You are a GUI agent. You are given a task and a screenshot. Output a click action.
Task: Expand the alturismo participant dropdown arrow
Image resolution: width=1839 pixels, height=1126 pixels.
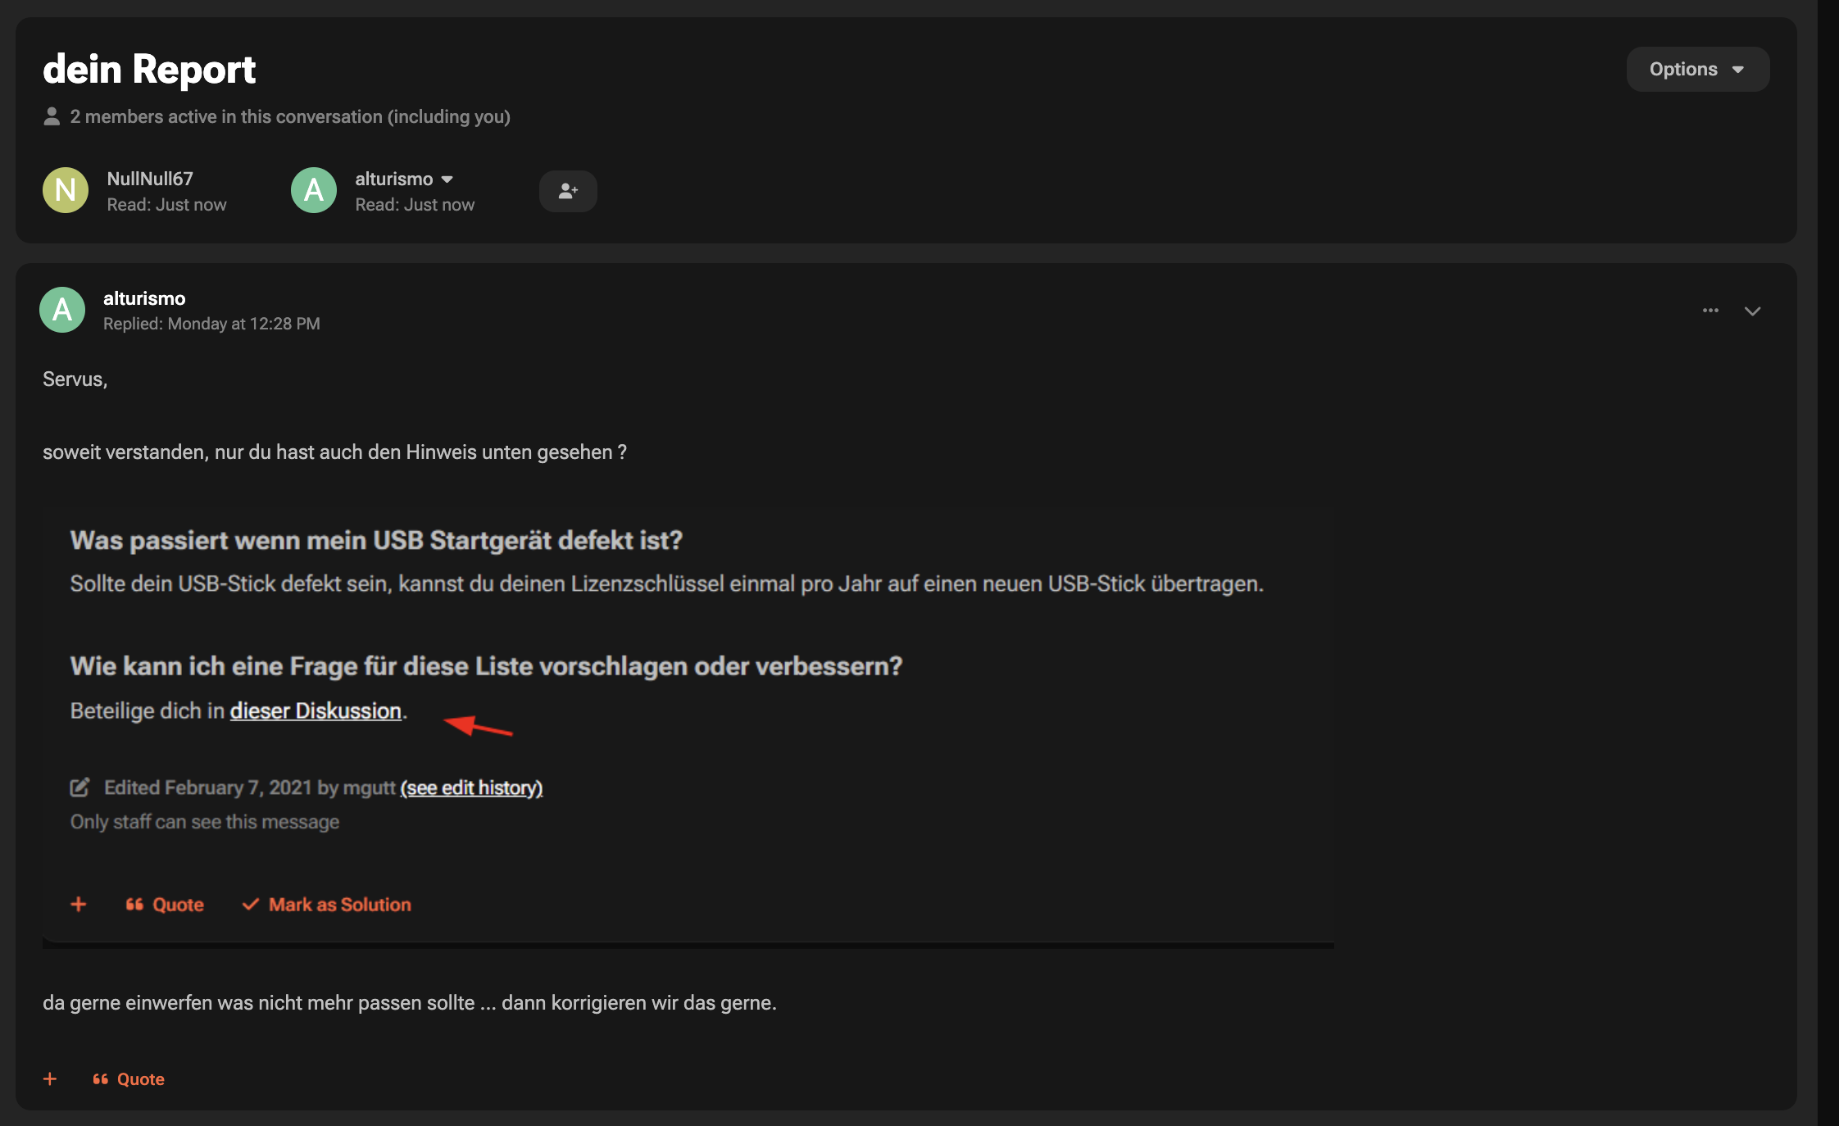pyautogui.click(x=447, y=179)
